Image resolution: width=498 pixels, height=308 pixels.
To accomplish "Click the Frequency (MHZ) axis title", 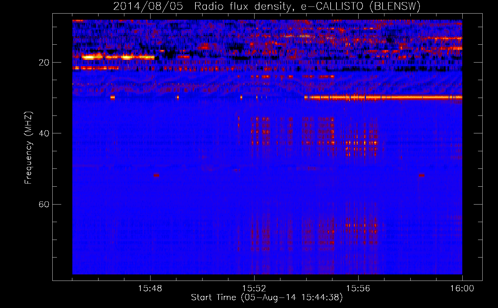I will pos(28,148).
